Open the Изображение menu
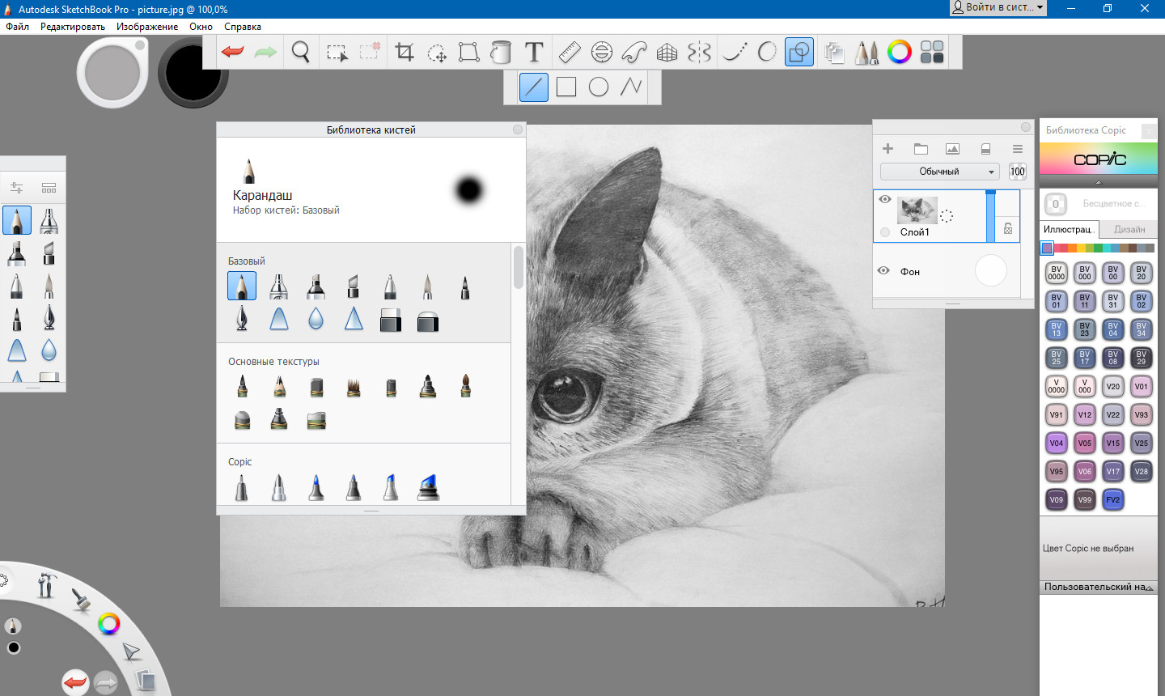Viewport: 1165px width, 696px height. pyautogui.click(x=147, y=27)
